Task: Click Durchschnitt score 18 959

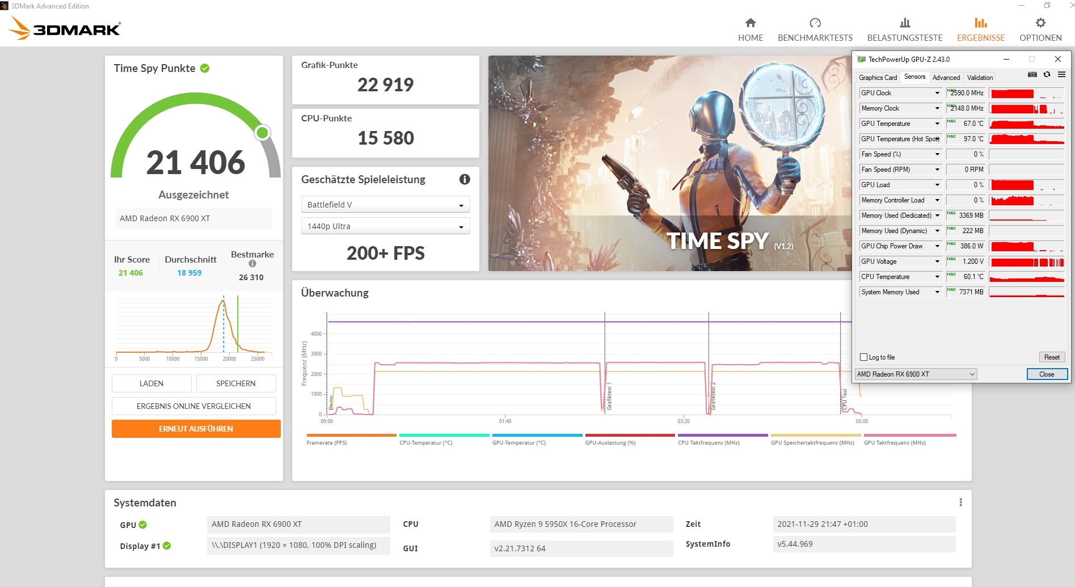Action: (x=189, y=273)
